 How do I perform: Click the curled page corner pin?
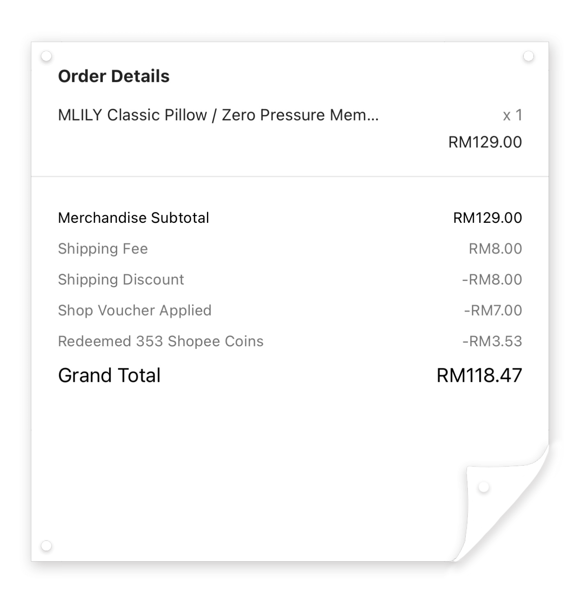pyautogui.click(x=484, y=487)
